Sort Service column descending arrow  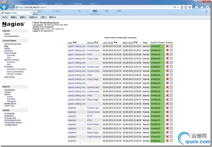coord(97,43)
